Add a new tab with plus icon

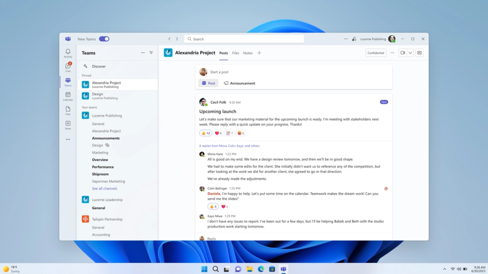pyautogui.click(x=259, y=53)
